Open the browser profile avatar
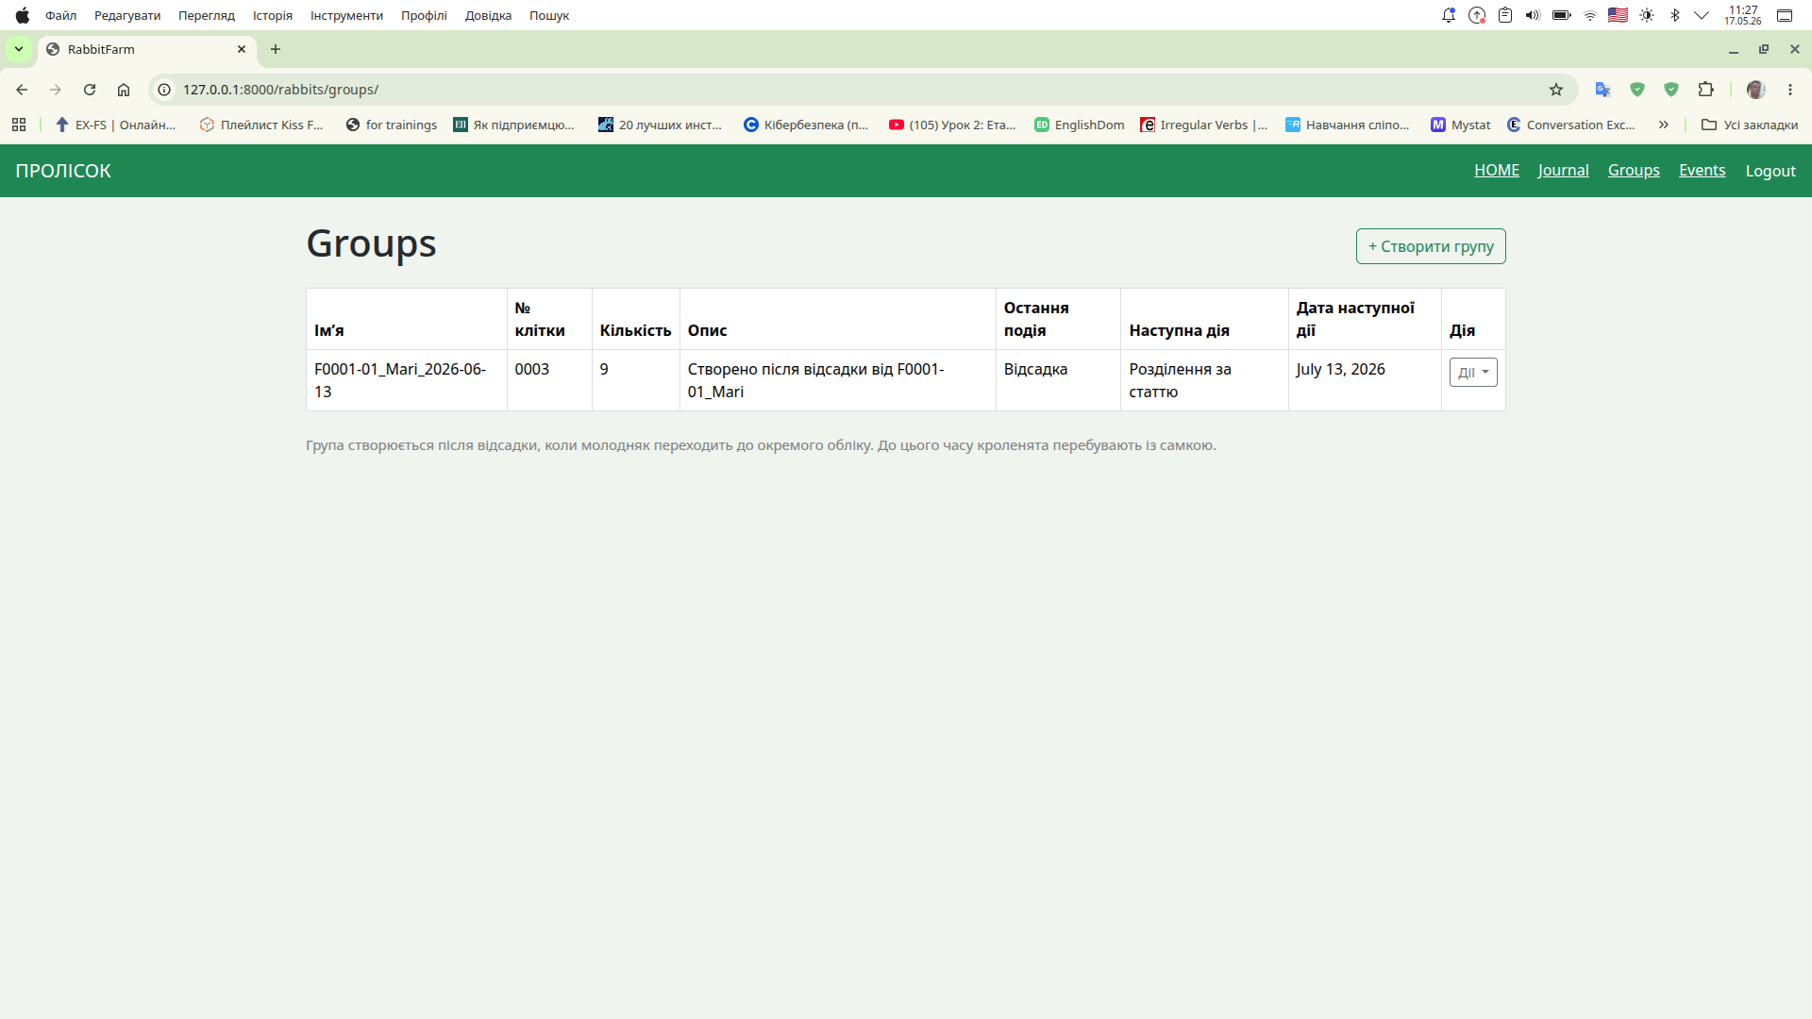The height and width of the screenshot is (1019, 1812). tap(1756, 90)
